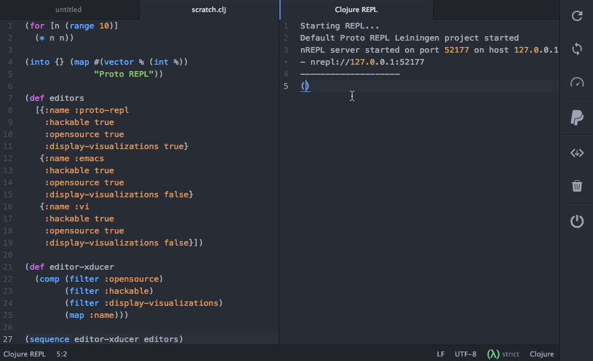Image resolution: width=593 pixels, height=361 pixels.
Task: Clear REPL with the trash icon
Action: (576, 186)
